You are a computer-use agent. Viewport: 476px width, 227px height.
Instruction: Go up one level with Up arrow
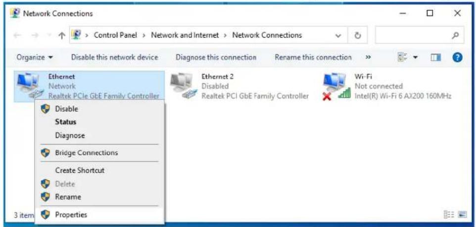pos(62,36)
